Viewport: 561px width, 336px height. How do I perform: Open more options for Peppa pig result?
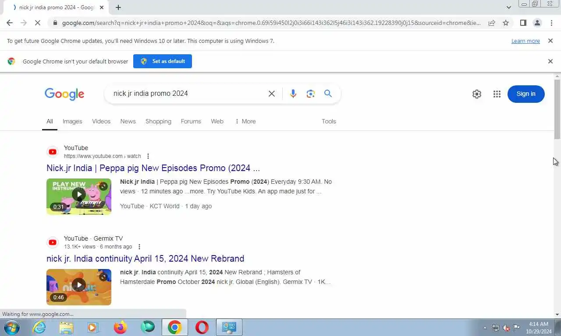click(148, 156)
